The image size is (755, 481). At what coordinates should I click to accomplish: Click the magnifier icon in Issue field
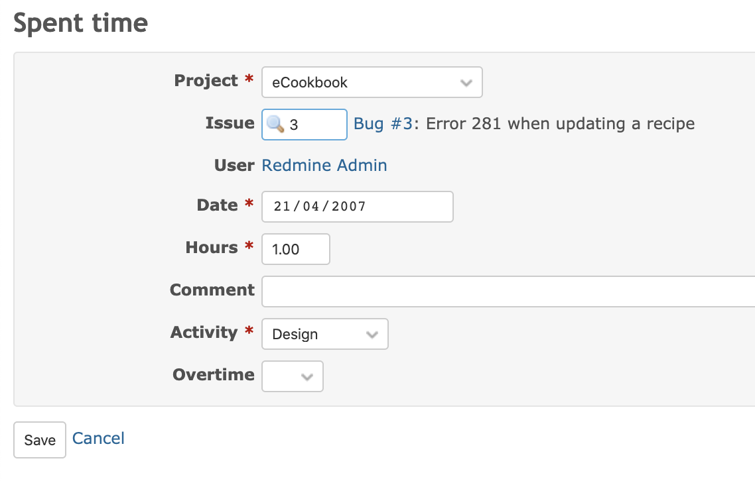click(275, 124)
